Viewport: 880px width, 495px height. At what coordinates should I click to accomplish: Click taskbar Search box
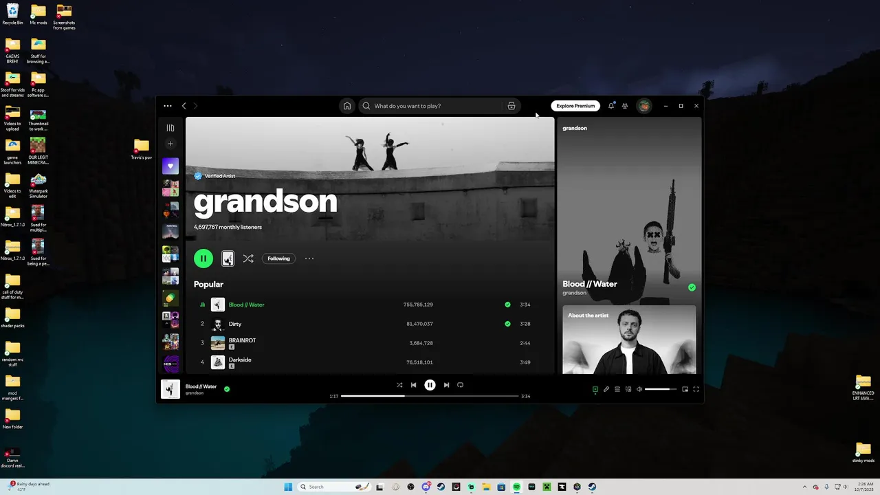pyautogui.click(x=334, y=487)
